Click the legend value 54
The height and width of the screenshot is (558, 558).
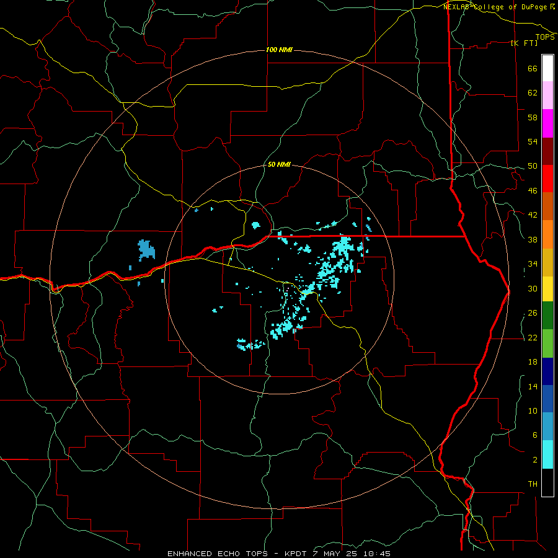click(533, 141)
